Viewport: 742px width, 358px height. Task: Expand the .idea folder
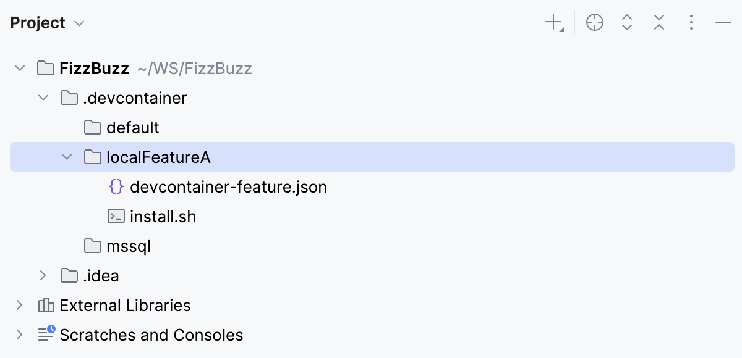coord(43,275)
